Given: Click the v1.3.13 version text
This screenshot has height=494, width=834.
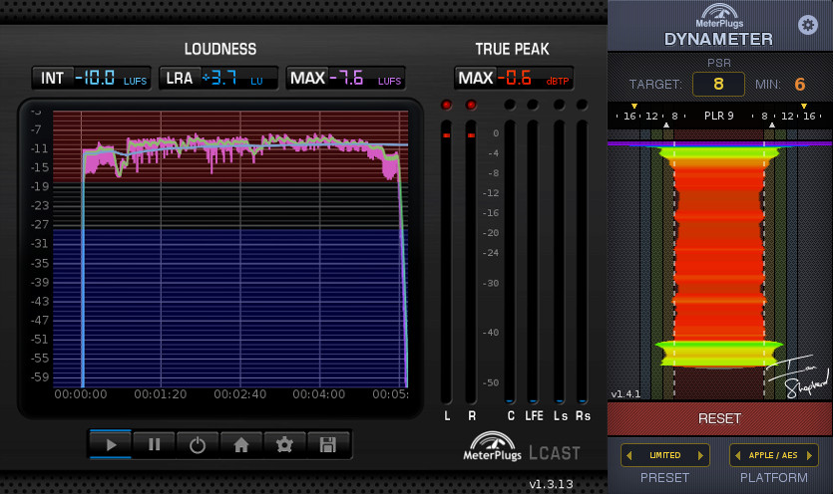Looking at the screenshot, I should 551,484.
